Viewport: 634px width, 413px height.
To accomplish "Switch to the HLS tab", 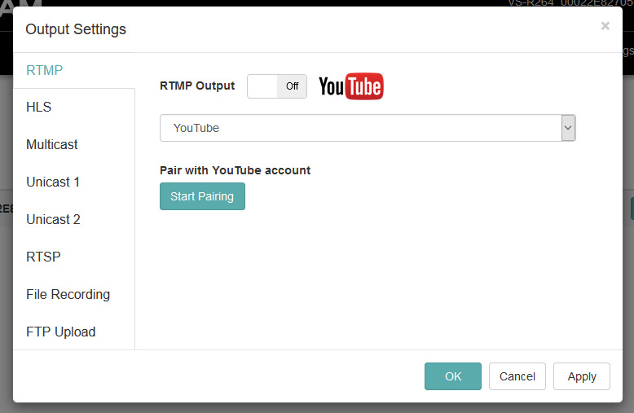I will (39, 108).
